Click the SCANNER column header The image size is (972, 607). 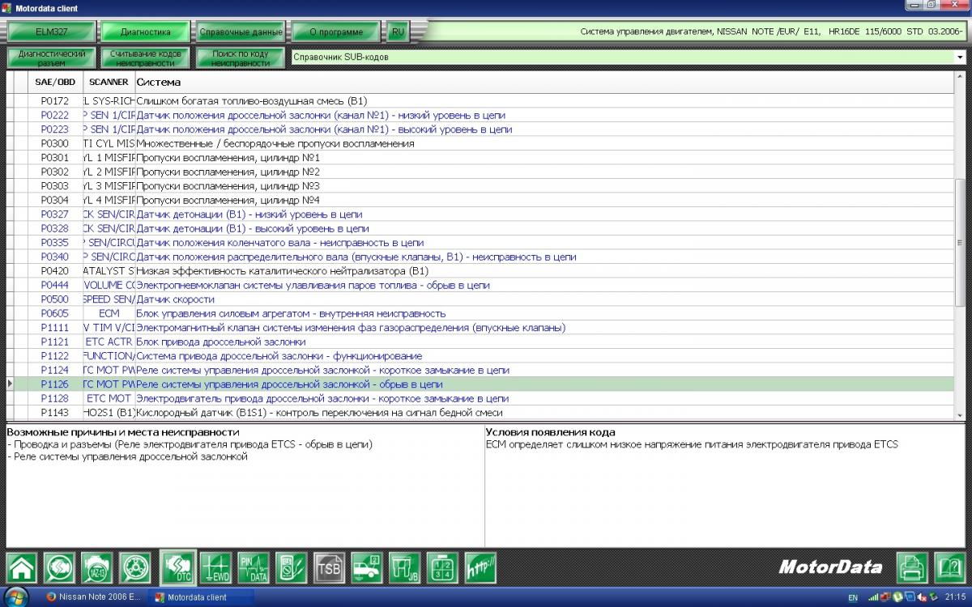coord(109,82)
